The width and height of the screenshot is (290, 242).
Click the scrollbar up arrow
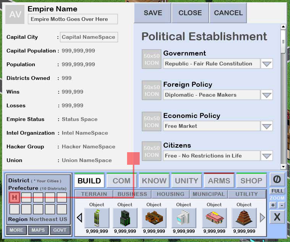[x=283, y=27]
